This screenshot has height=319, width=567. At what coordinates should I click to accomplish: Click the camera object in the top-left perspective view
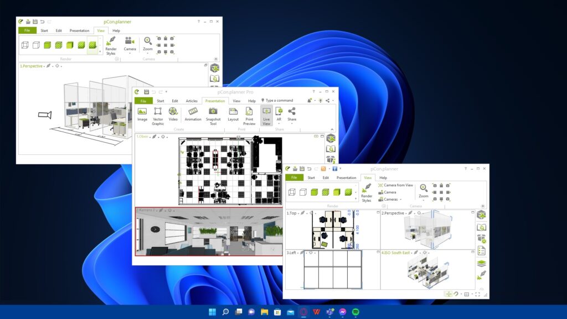[45, 115]
